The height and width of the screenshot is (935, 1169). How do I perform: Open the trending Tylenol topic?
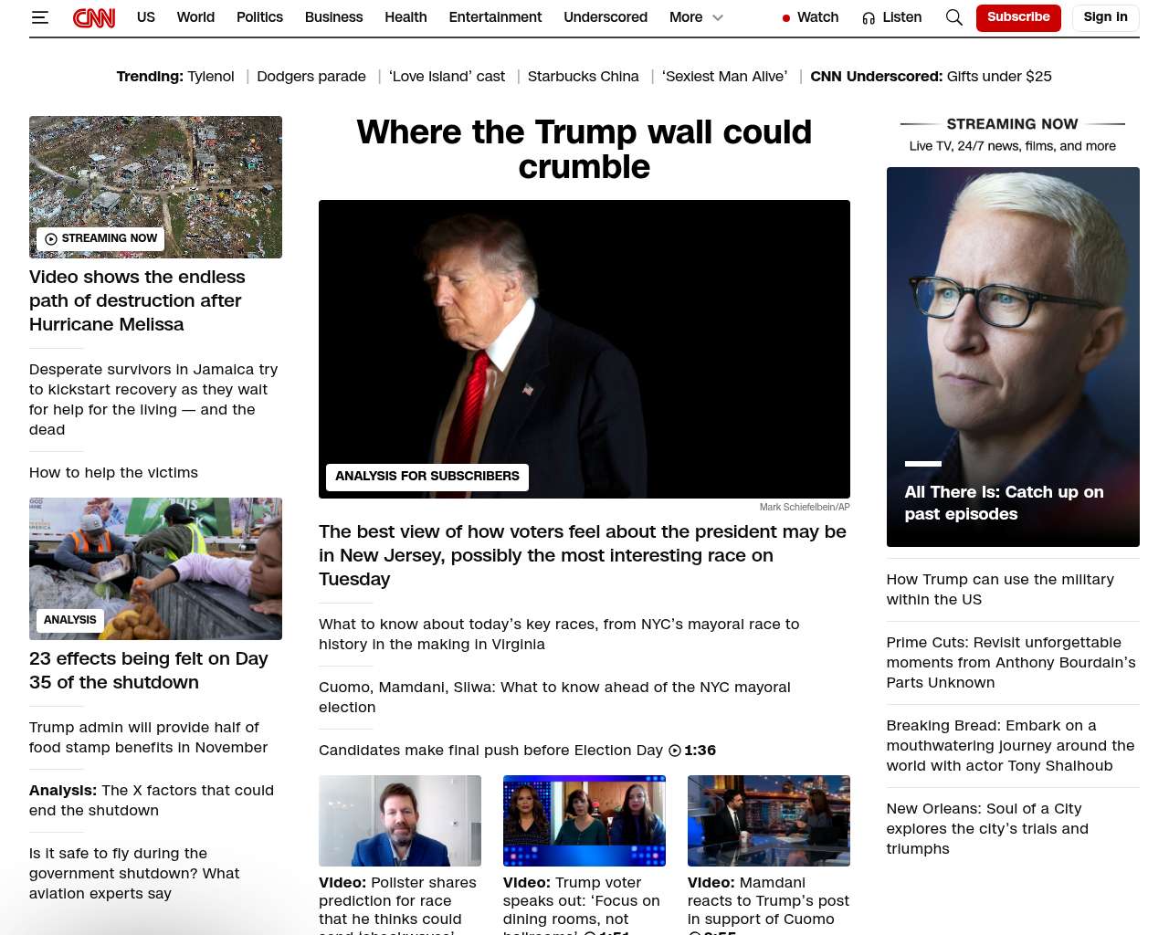click(211, 77)
